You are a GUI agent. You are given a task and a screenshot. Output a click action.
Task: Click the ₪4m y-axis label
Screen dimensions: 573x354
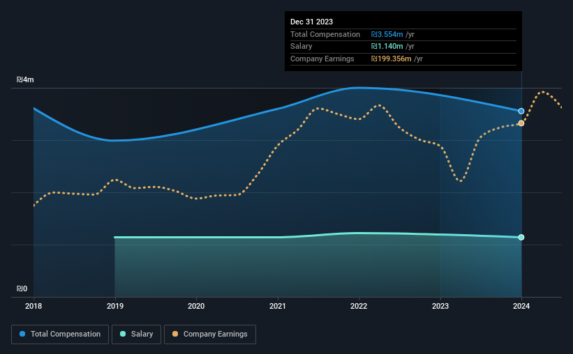25,79
